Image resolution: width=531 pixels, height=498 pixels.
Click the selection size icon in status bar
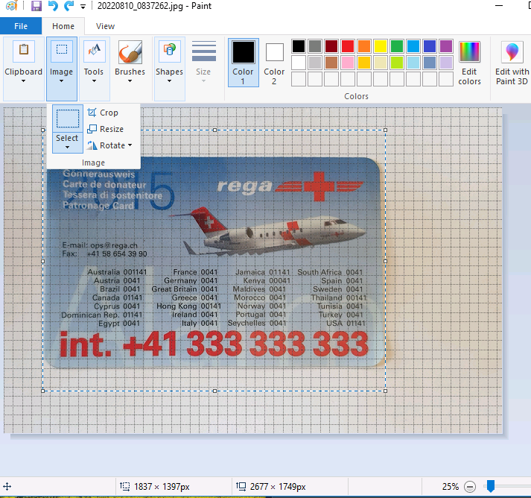tap(124, 487)
